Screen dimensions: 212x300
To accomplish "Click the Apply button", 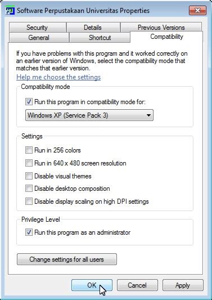I will pyautogui.click(x=183, y=285).
